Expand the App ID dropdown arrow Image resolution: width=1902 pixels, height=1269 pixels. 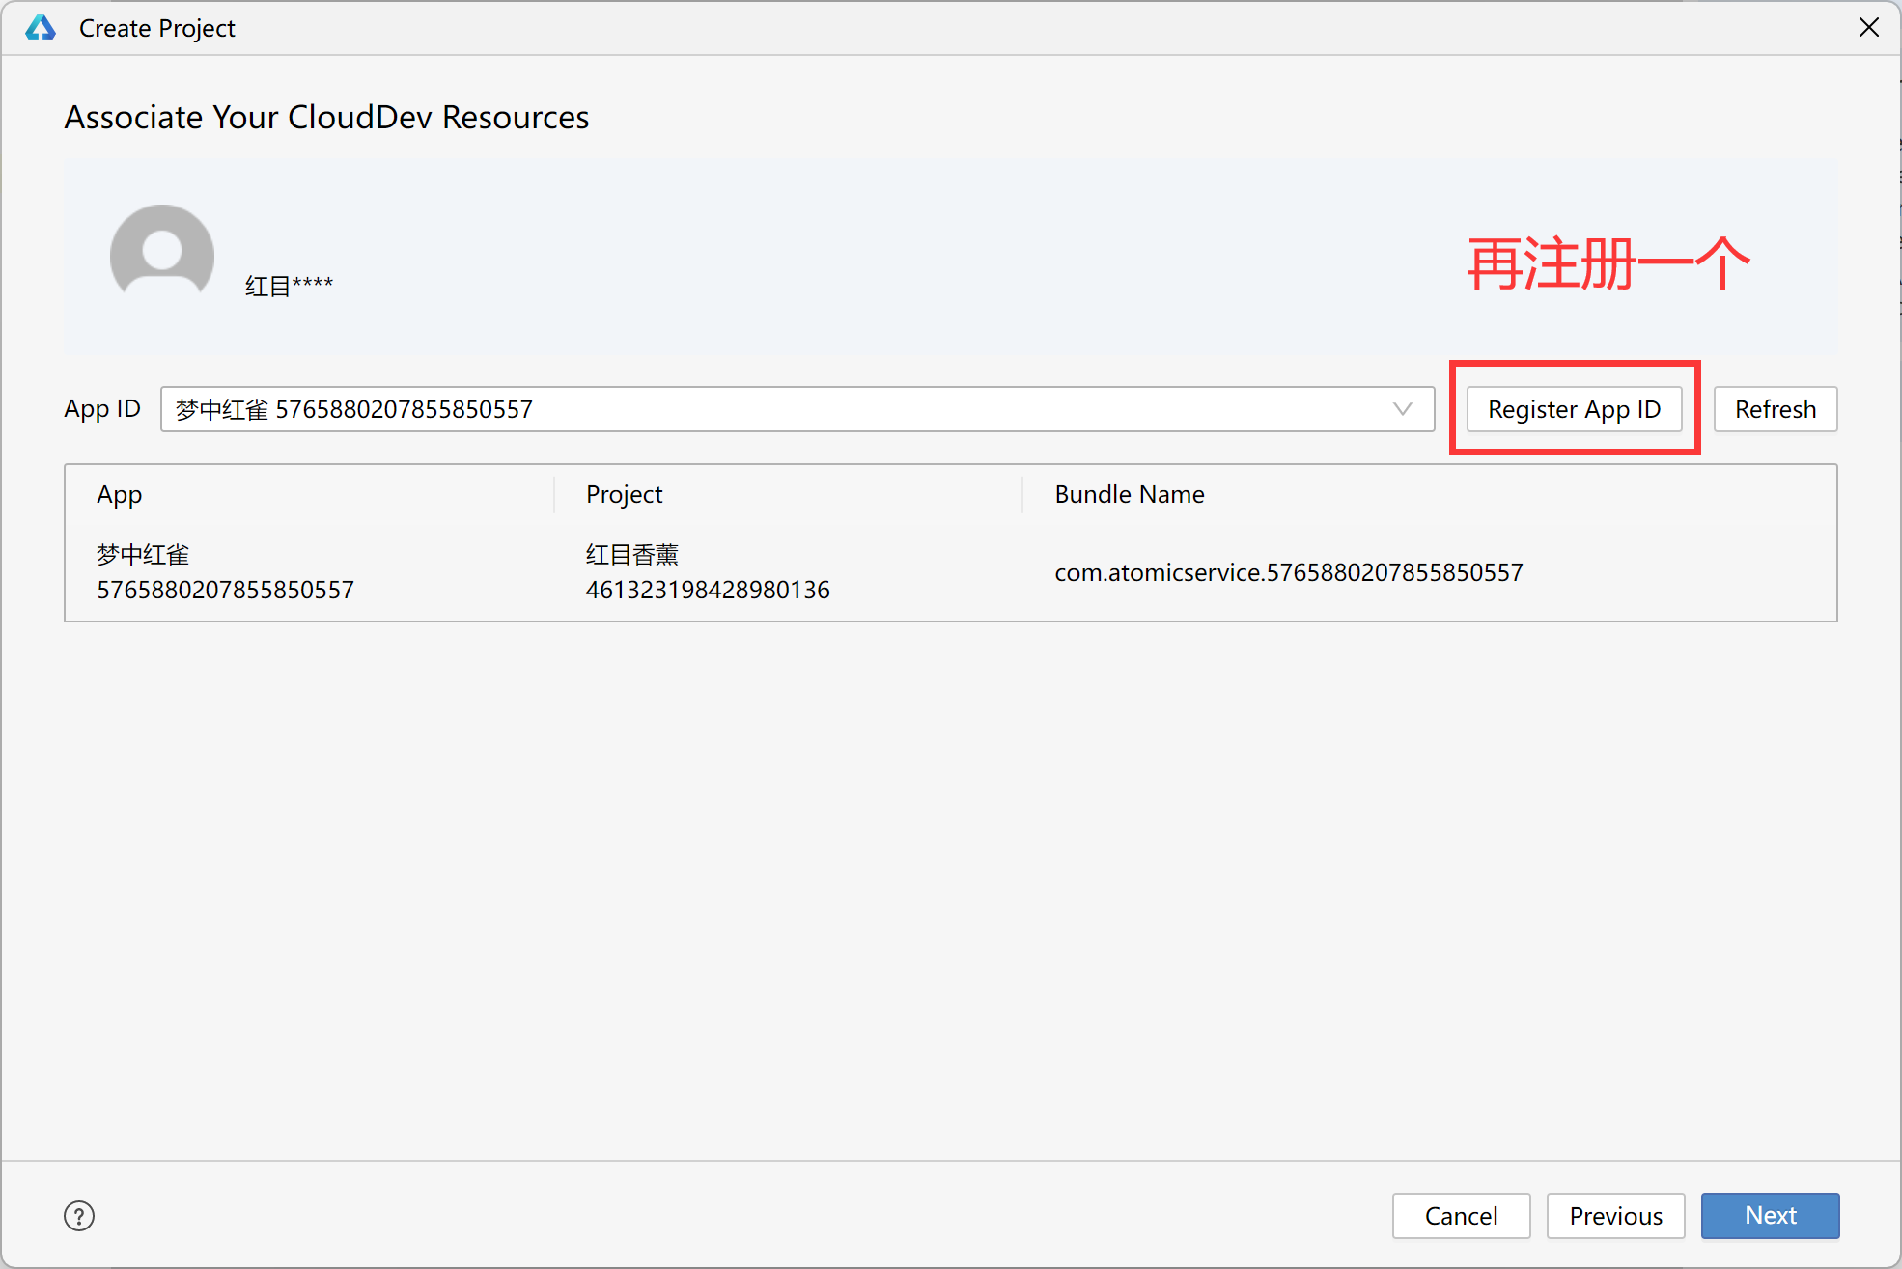pos(1402,409)
